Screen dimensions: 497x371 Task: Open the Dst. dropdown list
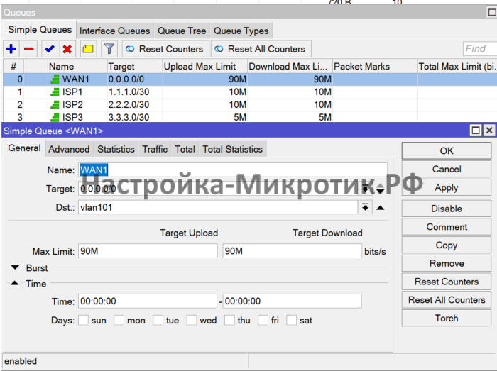point(366,207)
